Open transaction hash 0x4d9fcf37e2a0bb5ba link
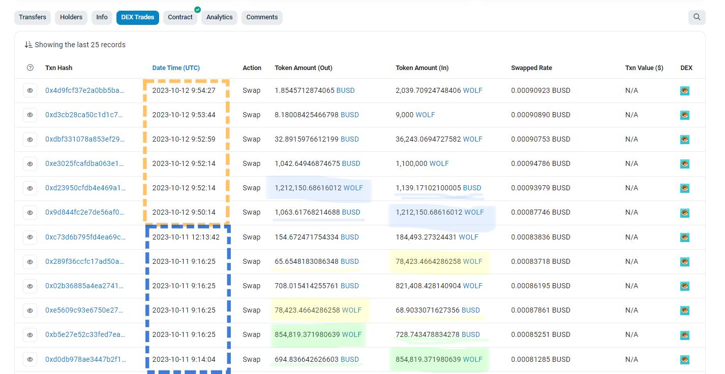The height and width of the screenshot is (374, 725). [84, 90]
